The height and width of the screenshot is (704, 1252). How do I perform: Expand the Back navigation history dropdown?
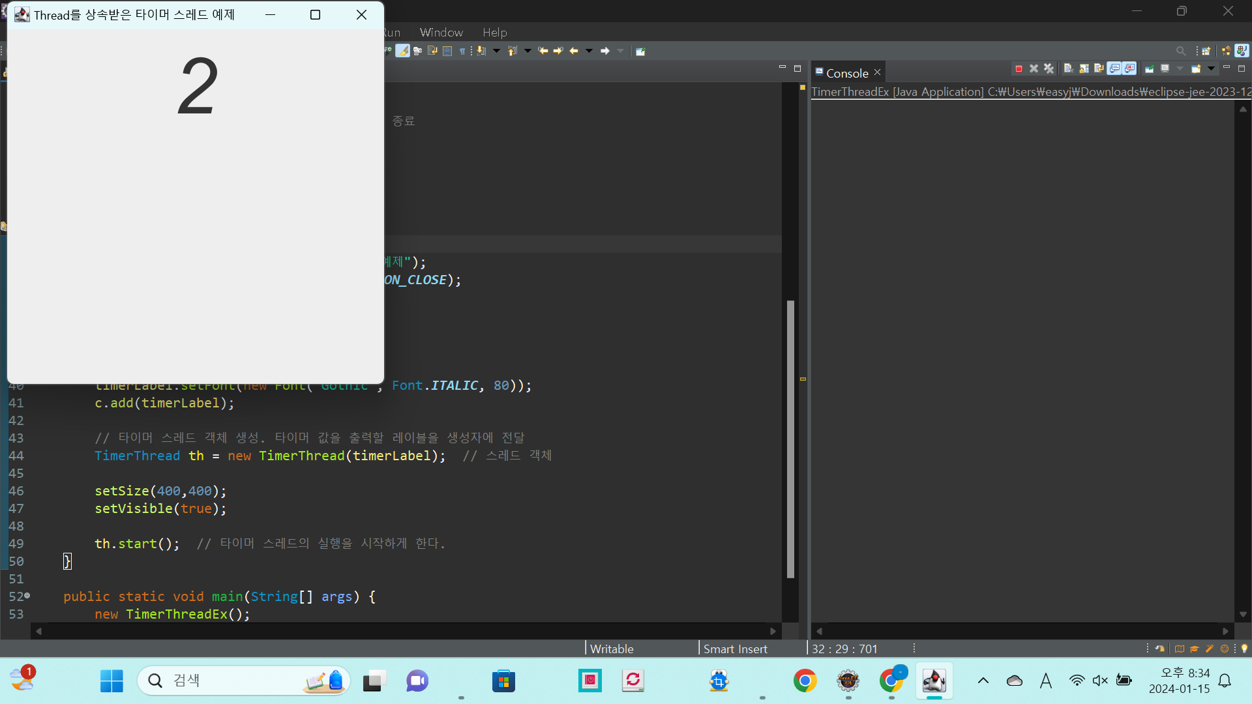[x=589, y=51]
